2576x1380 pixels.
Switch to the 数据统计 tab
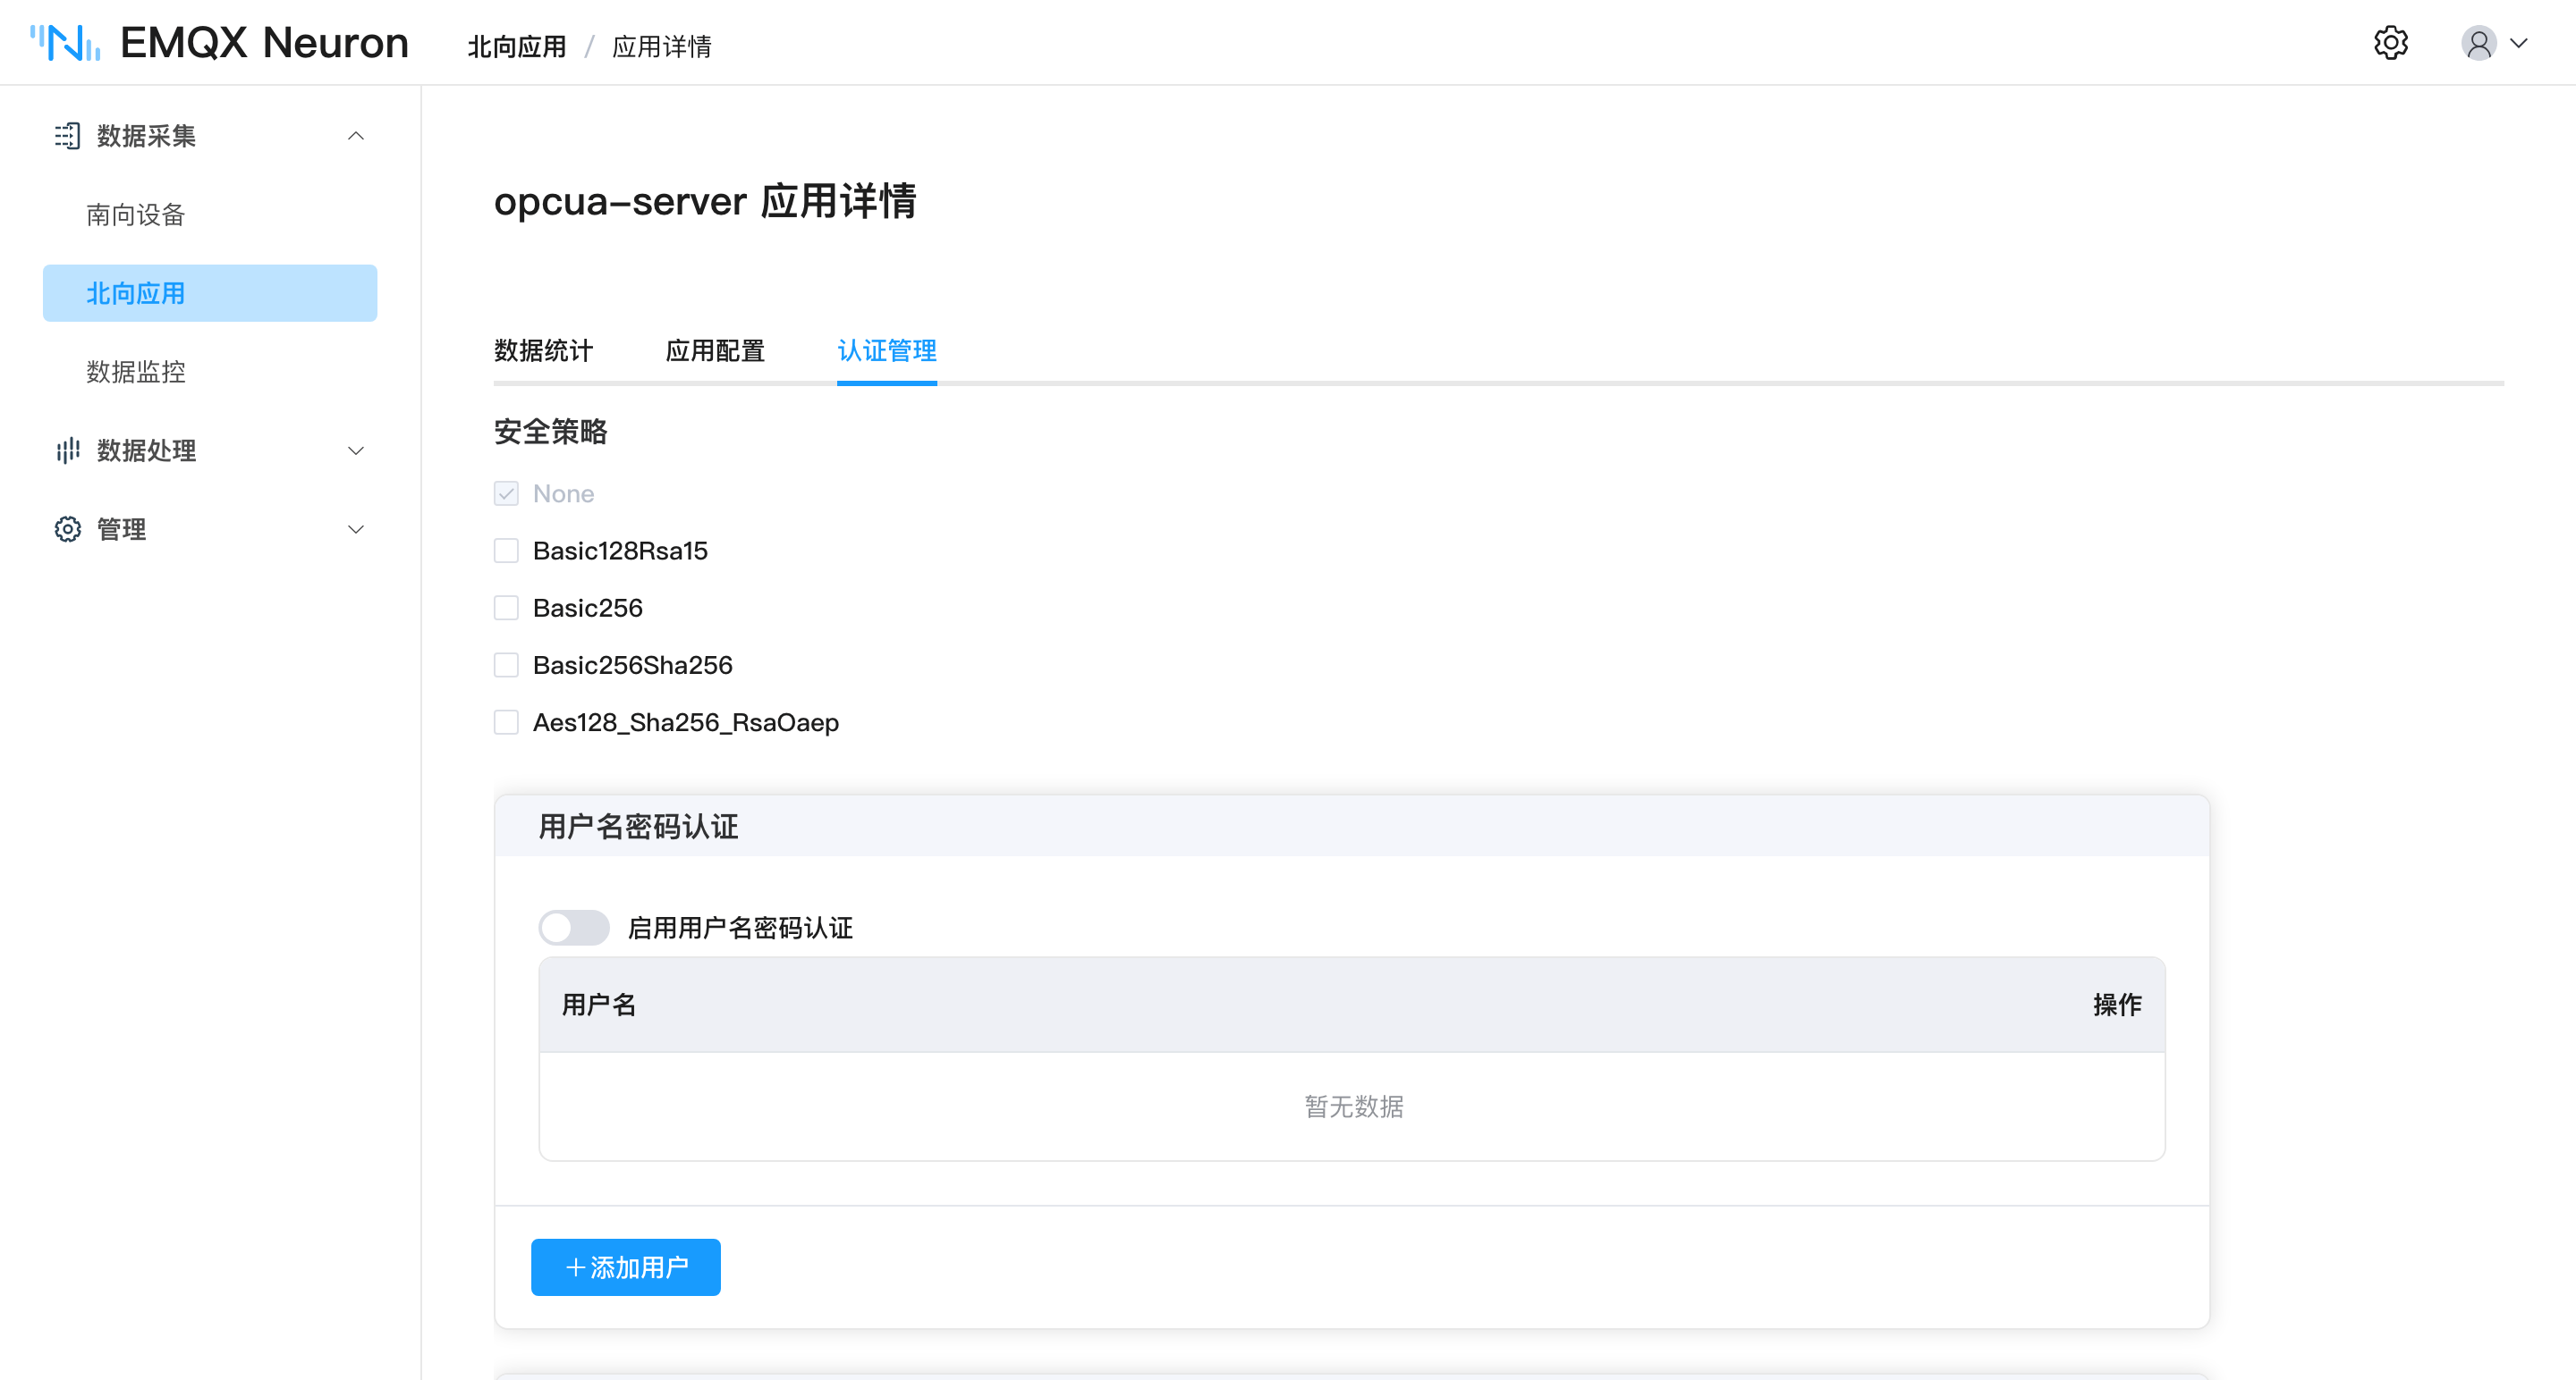[543, 350]
